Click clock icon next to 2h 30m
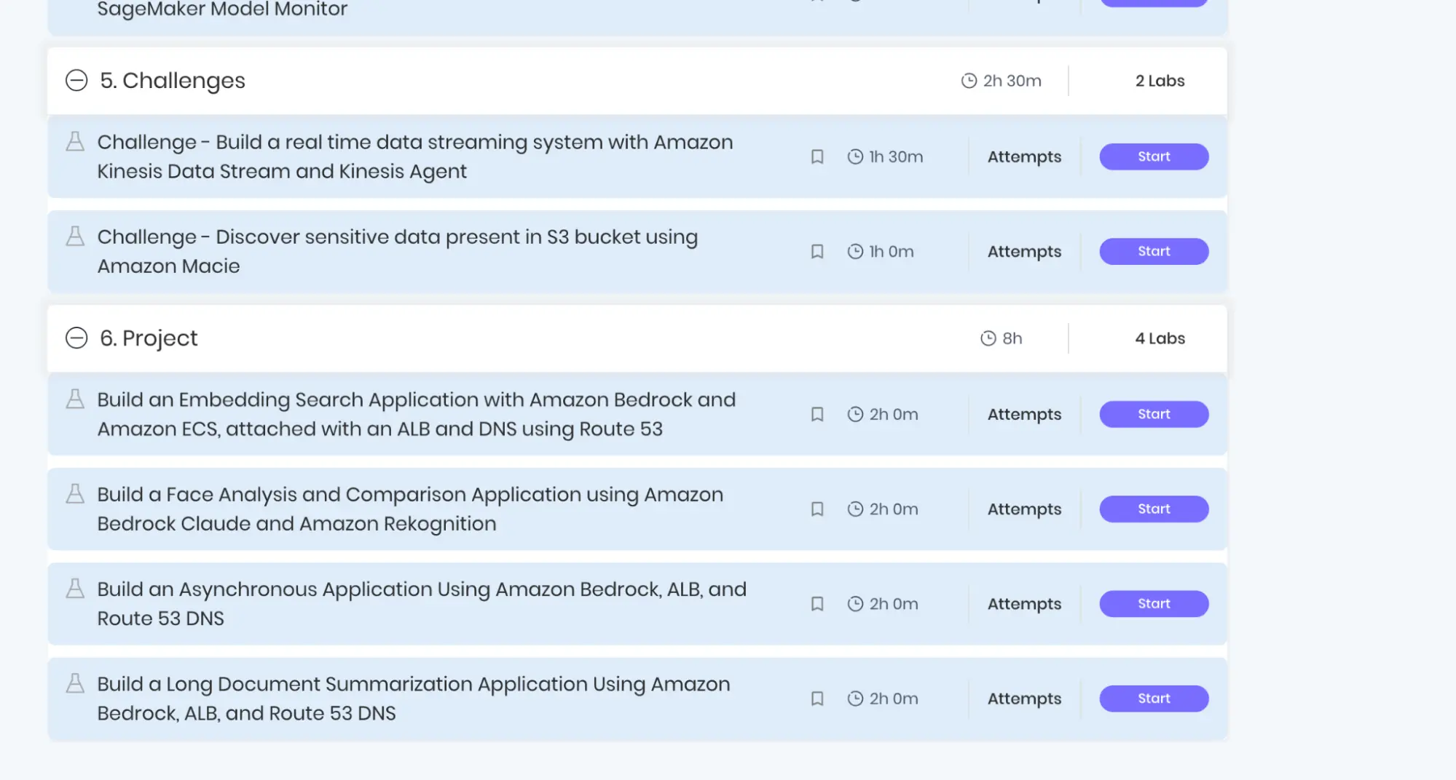The image size is (1456, 780). tap(969, 81)
